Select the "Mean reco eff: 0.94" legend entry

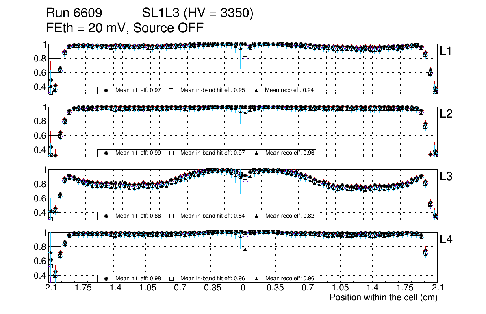point(290,90)
